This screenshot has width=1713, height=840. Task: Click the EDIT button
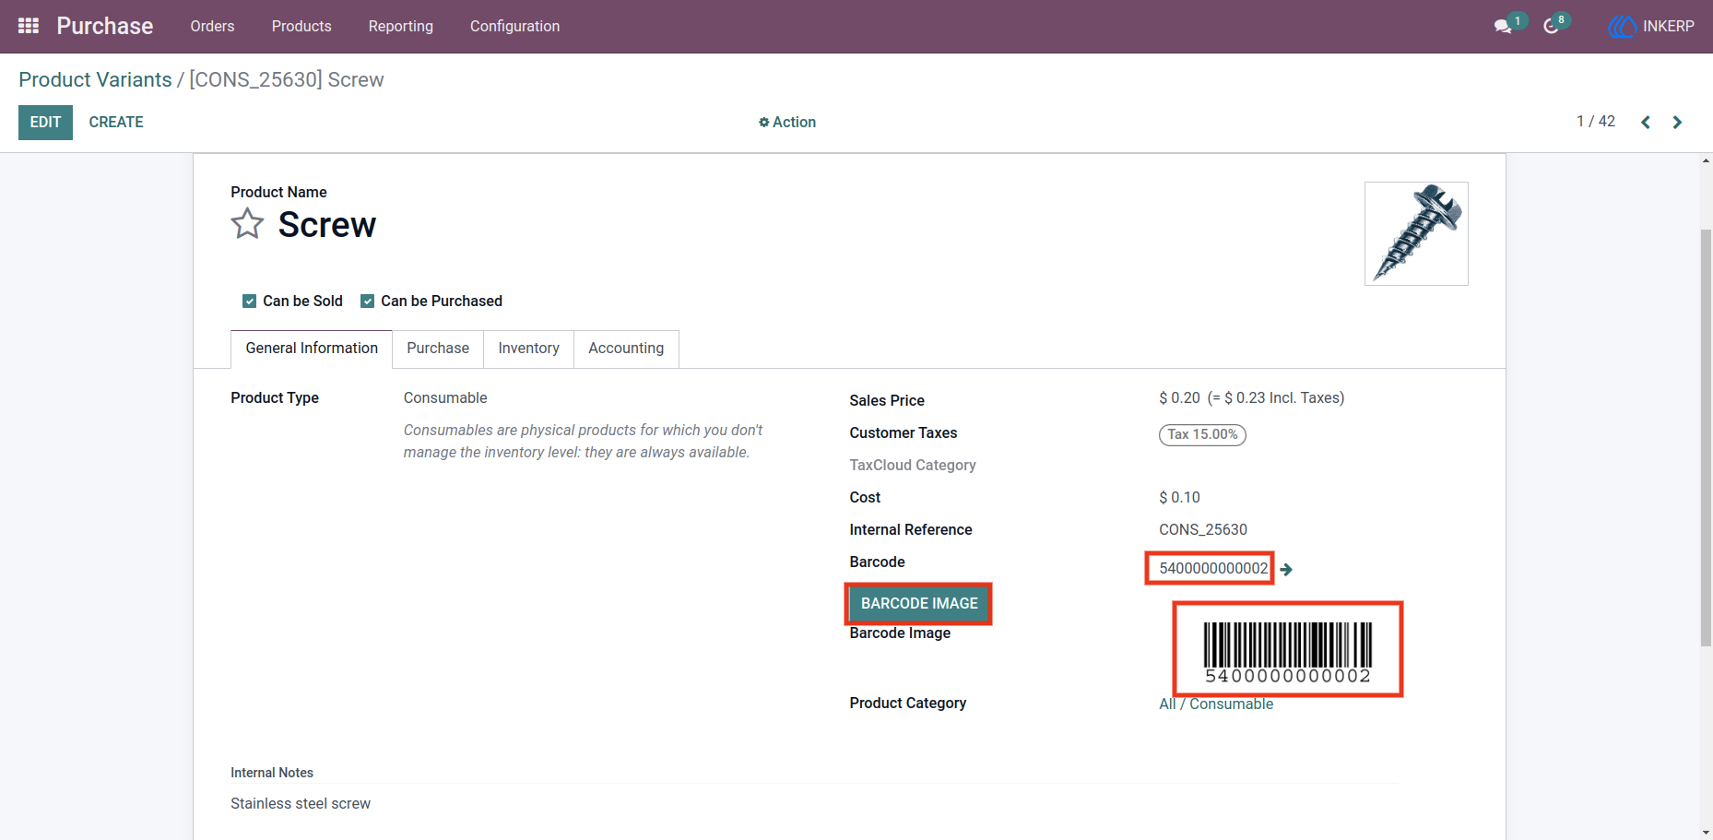click(x=45, y=122)
